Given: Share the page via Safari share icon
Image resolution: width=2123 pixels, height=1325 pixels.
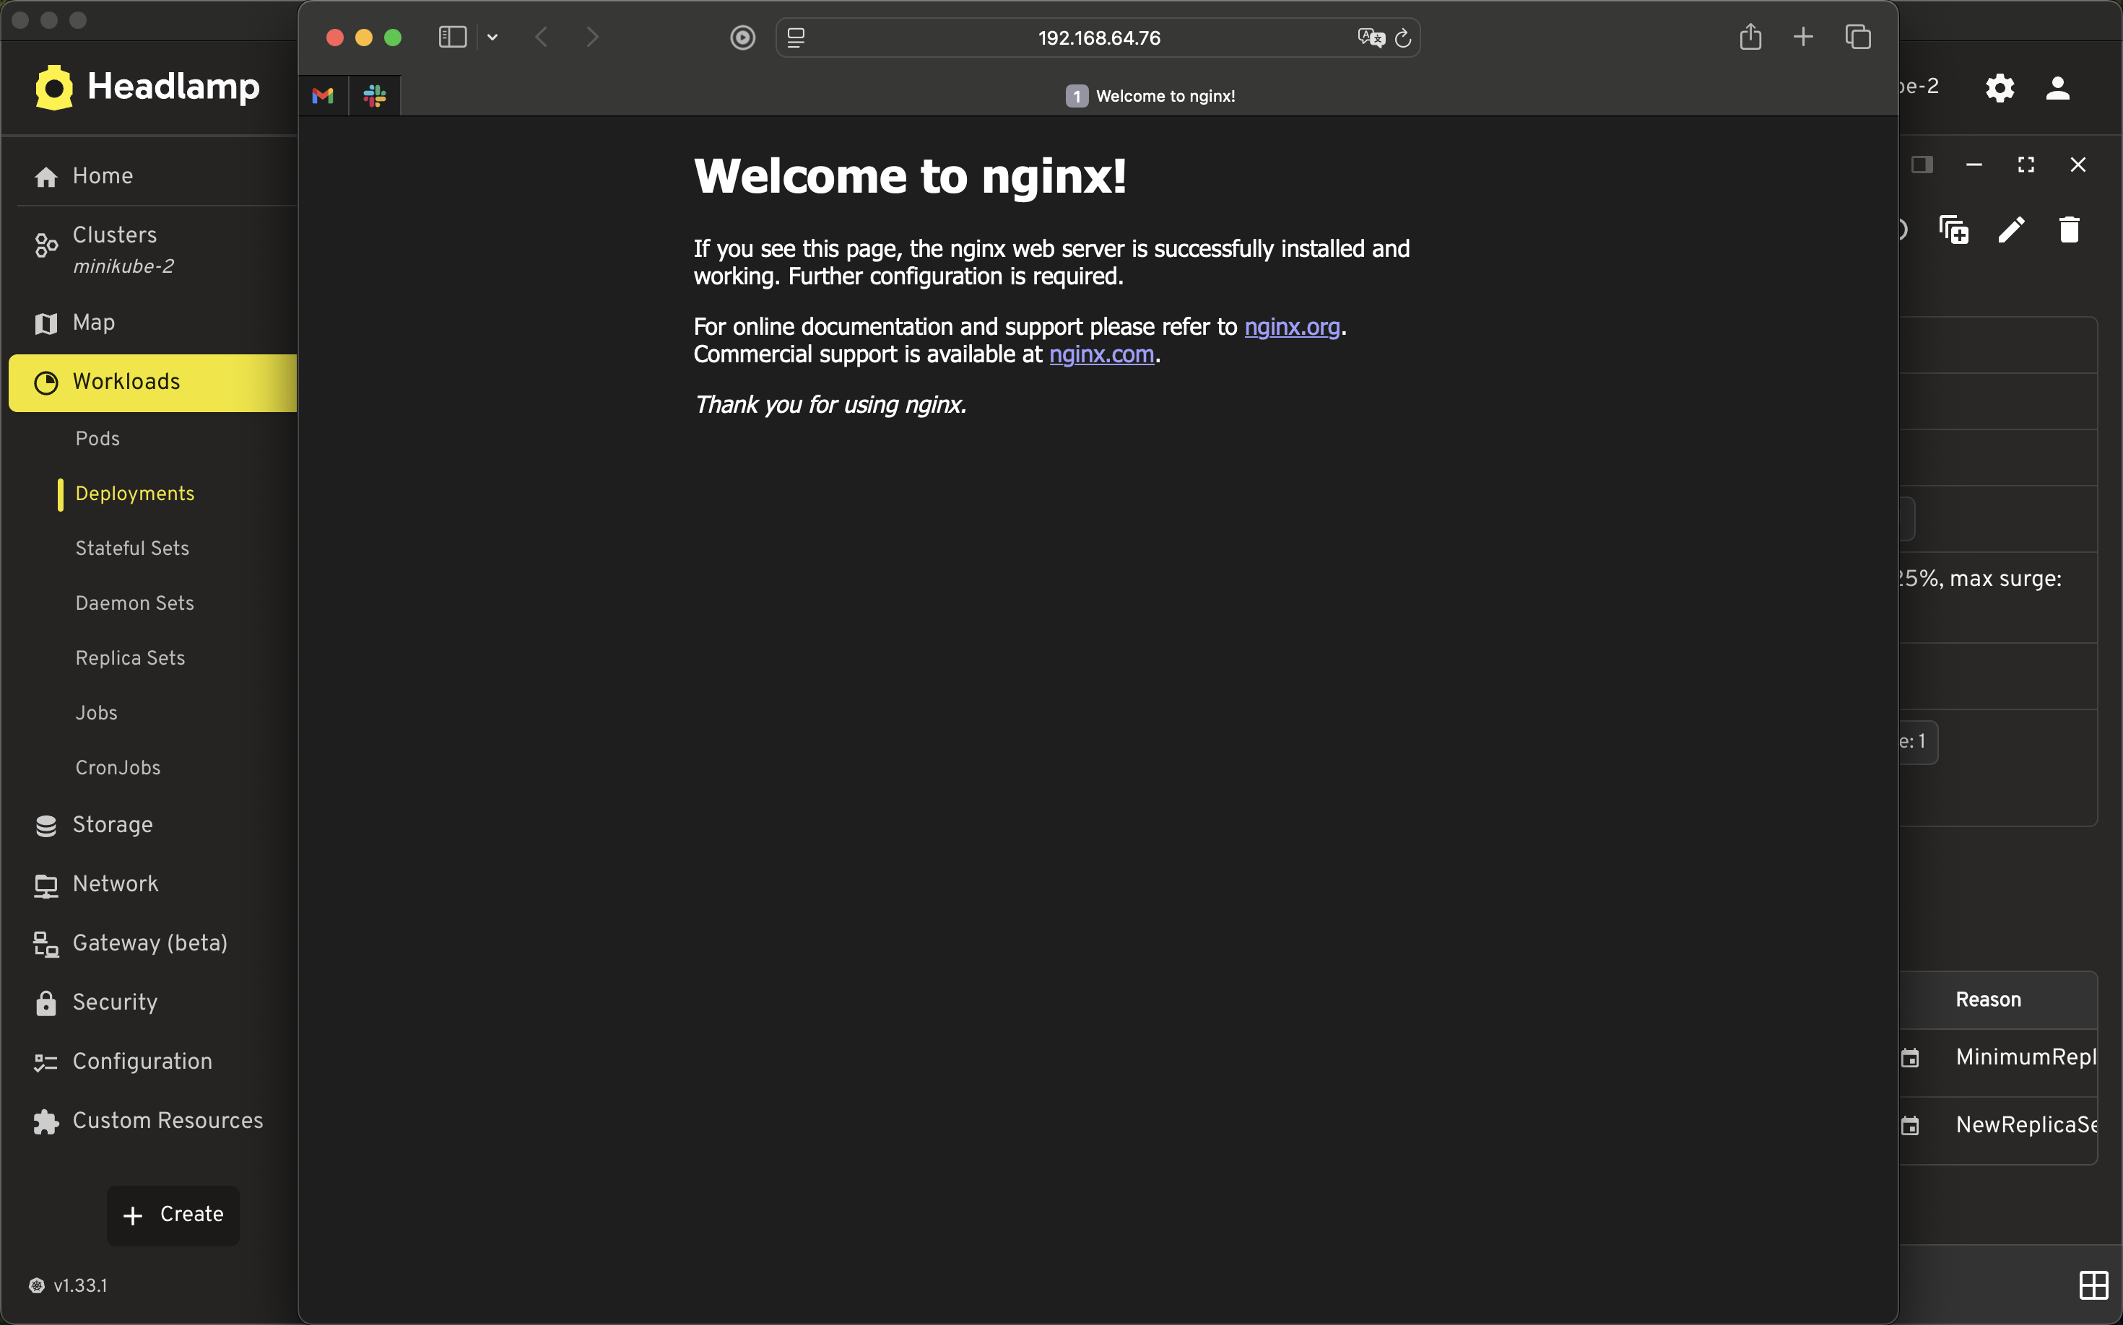Looking at the screenshot, I should [x=1750, y=37].
